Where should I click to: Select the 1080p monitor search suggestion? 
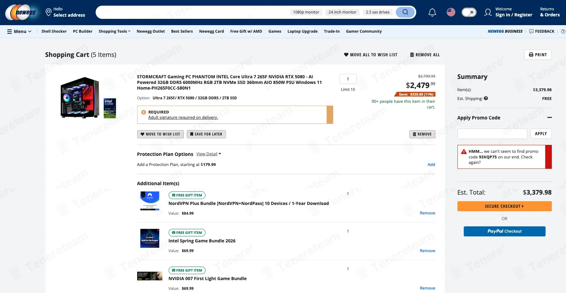click(306, 12)
